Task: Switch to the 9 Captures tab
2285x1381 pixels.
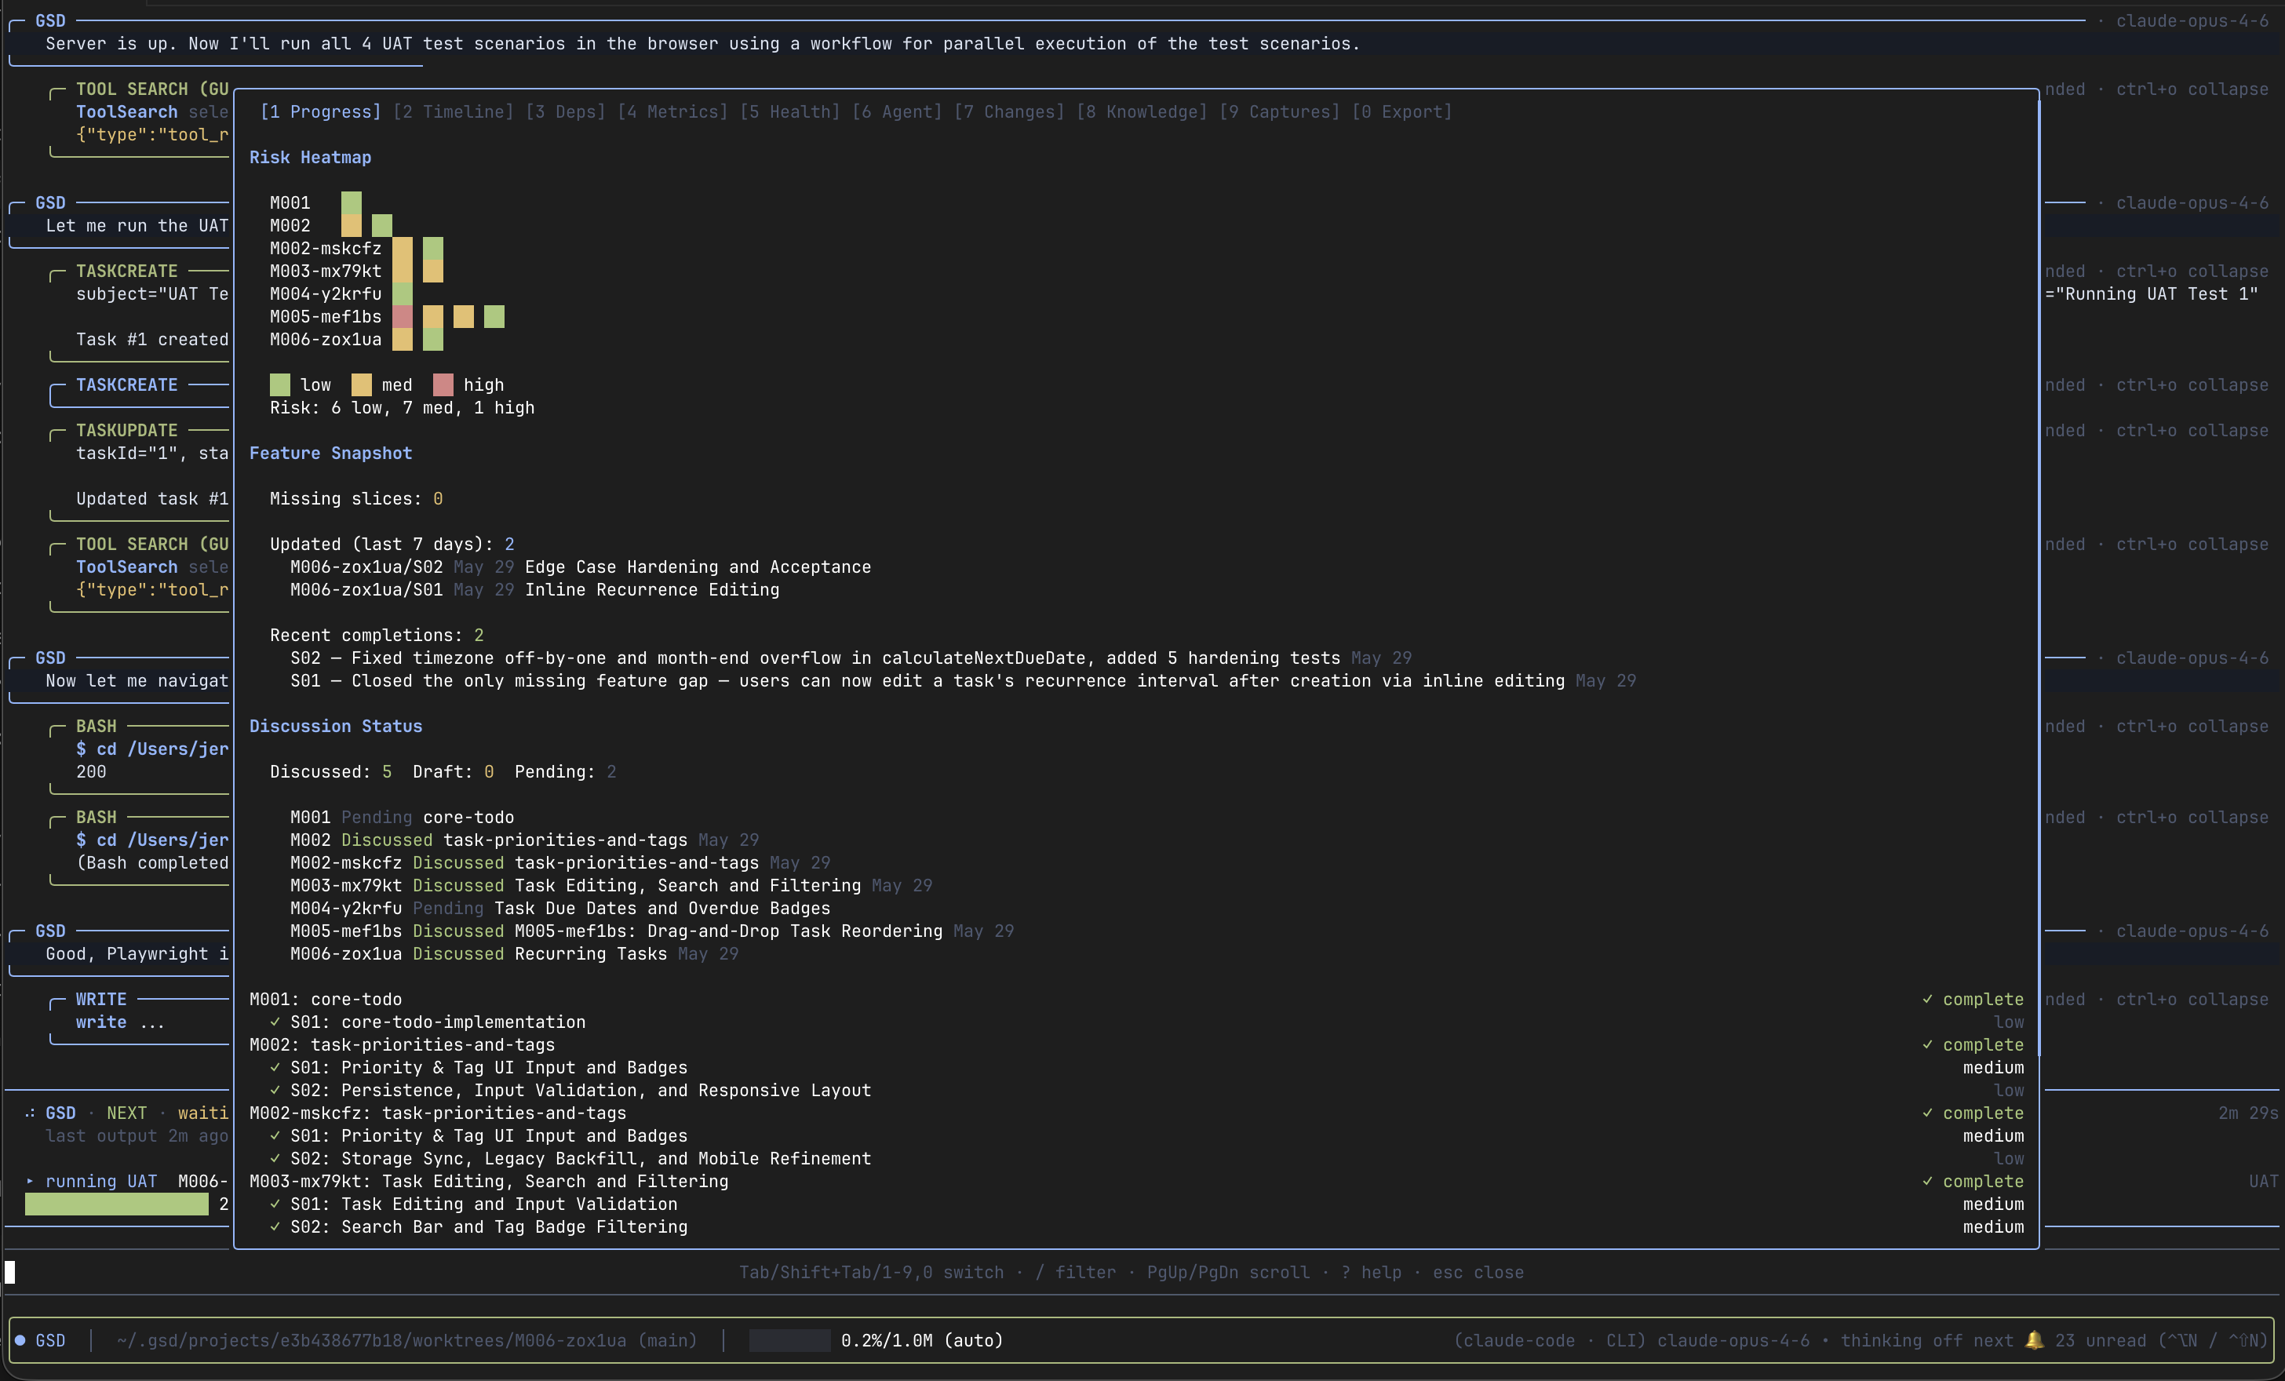Action: coord(1279,111)
